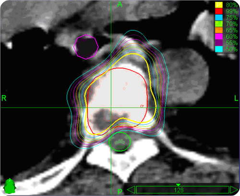This screenshot has height=196, width=240.
Task: Click the 80% label in the legend
Action: coord(231,5)
